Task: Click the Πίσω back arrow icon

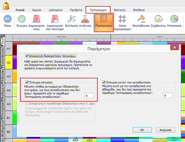Action: 8,19
